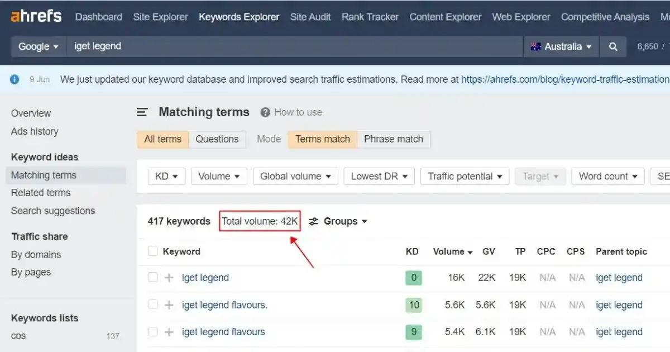Screen dimensions: 670x352
Task: Click the KD 10 badge for 'iget legend flavours.'
Action: tap(414, 305)
